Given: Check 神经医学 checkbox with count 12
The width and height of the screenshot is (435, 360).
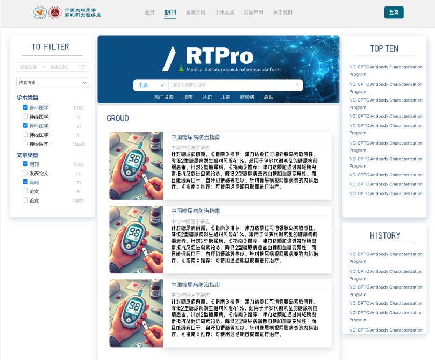Looking at the screenshot, I should pos(25,117).
